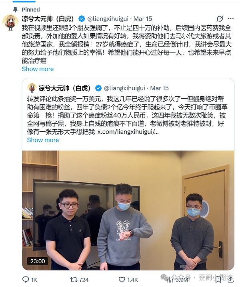Click the pushpin Pinned icon
240x287 pixels.
point(15,10)
